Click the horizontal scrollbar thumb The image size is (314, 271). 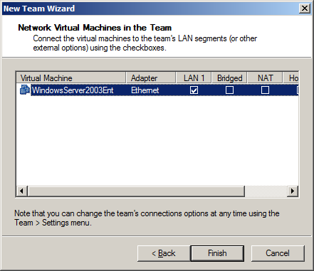pos(136,191)
